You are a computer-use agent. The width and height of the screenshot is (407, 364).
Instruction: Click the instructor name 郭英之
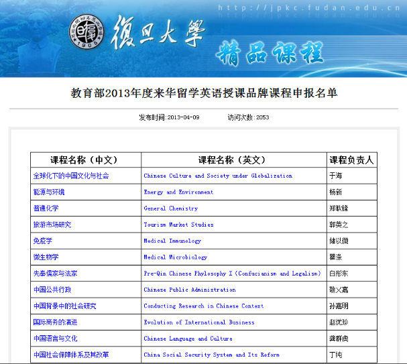[x=339, y=225]
